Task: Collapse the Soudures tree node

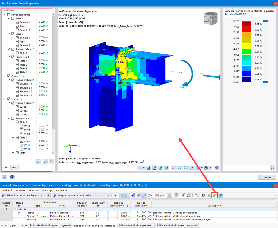Action: click(4, 99)
